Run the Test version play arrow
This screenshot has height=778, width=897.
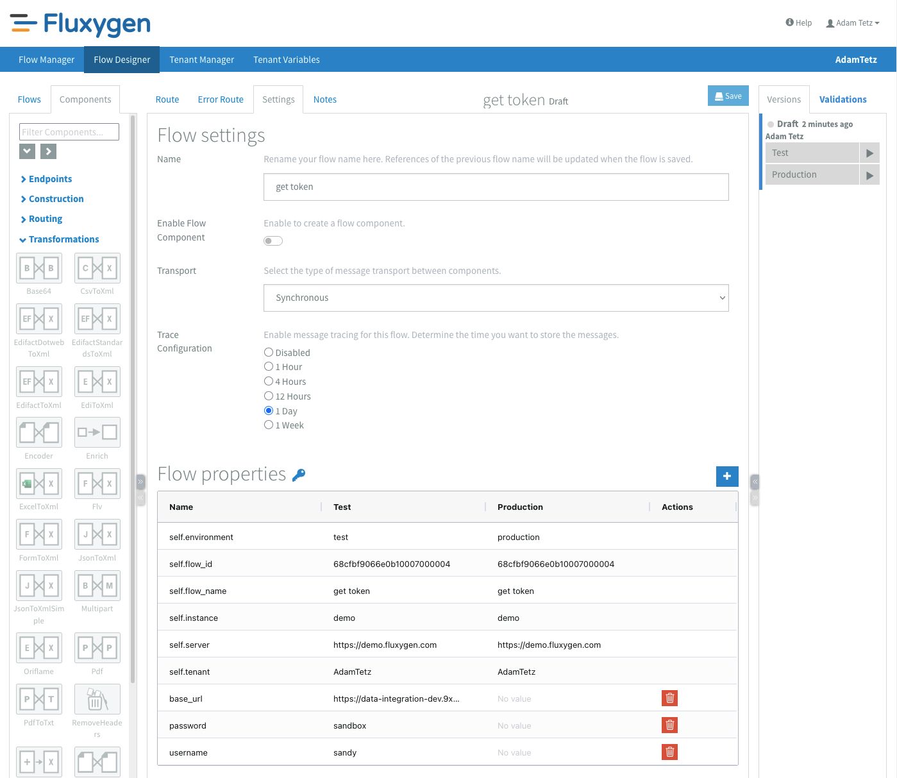click(869, 153)
